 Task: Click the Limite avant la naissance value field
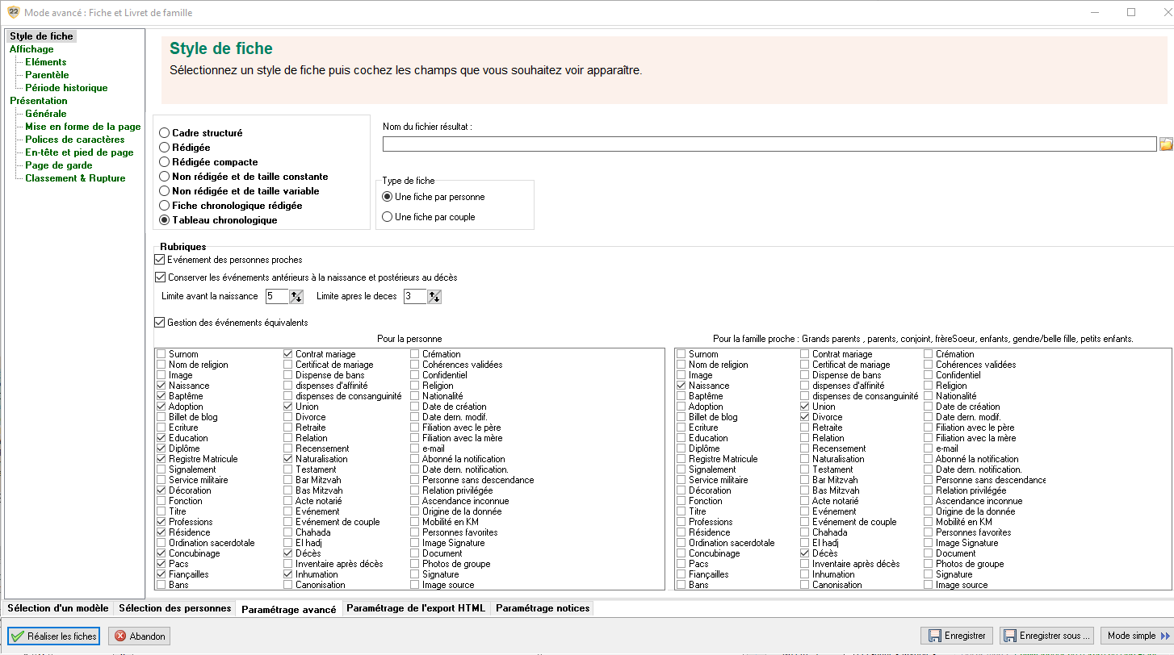pyautogui.click(x=277, y=297)
